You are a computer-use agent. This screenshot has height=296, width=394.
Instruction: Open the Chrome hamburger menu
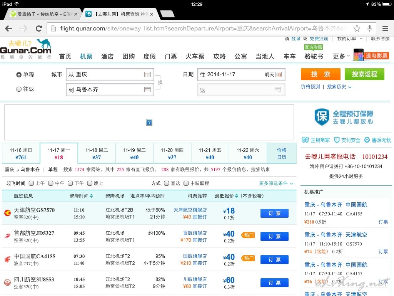385,29
